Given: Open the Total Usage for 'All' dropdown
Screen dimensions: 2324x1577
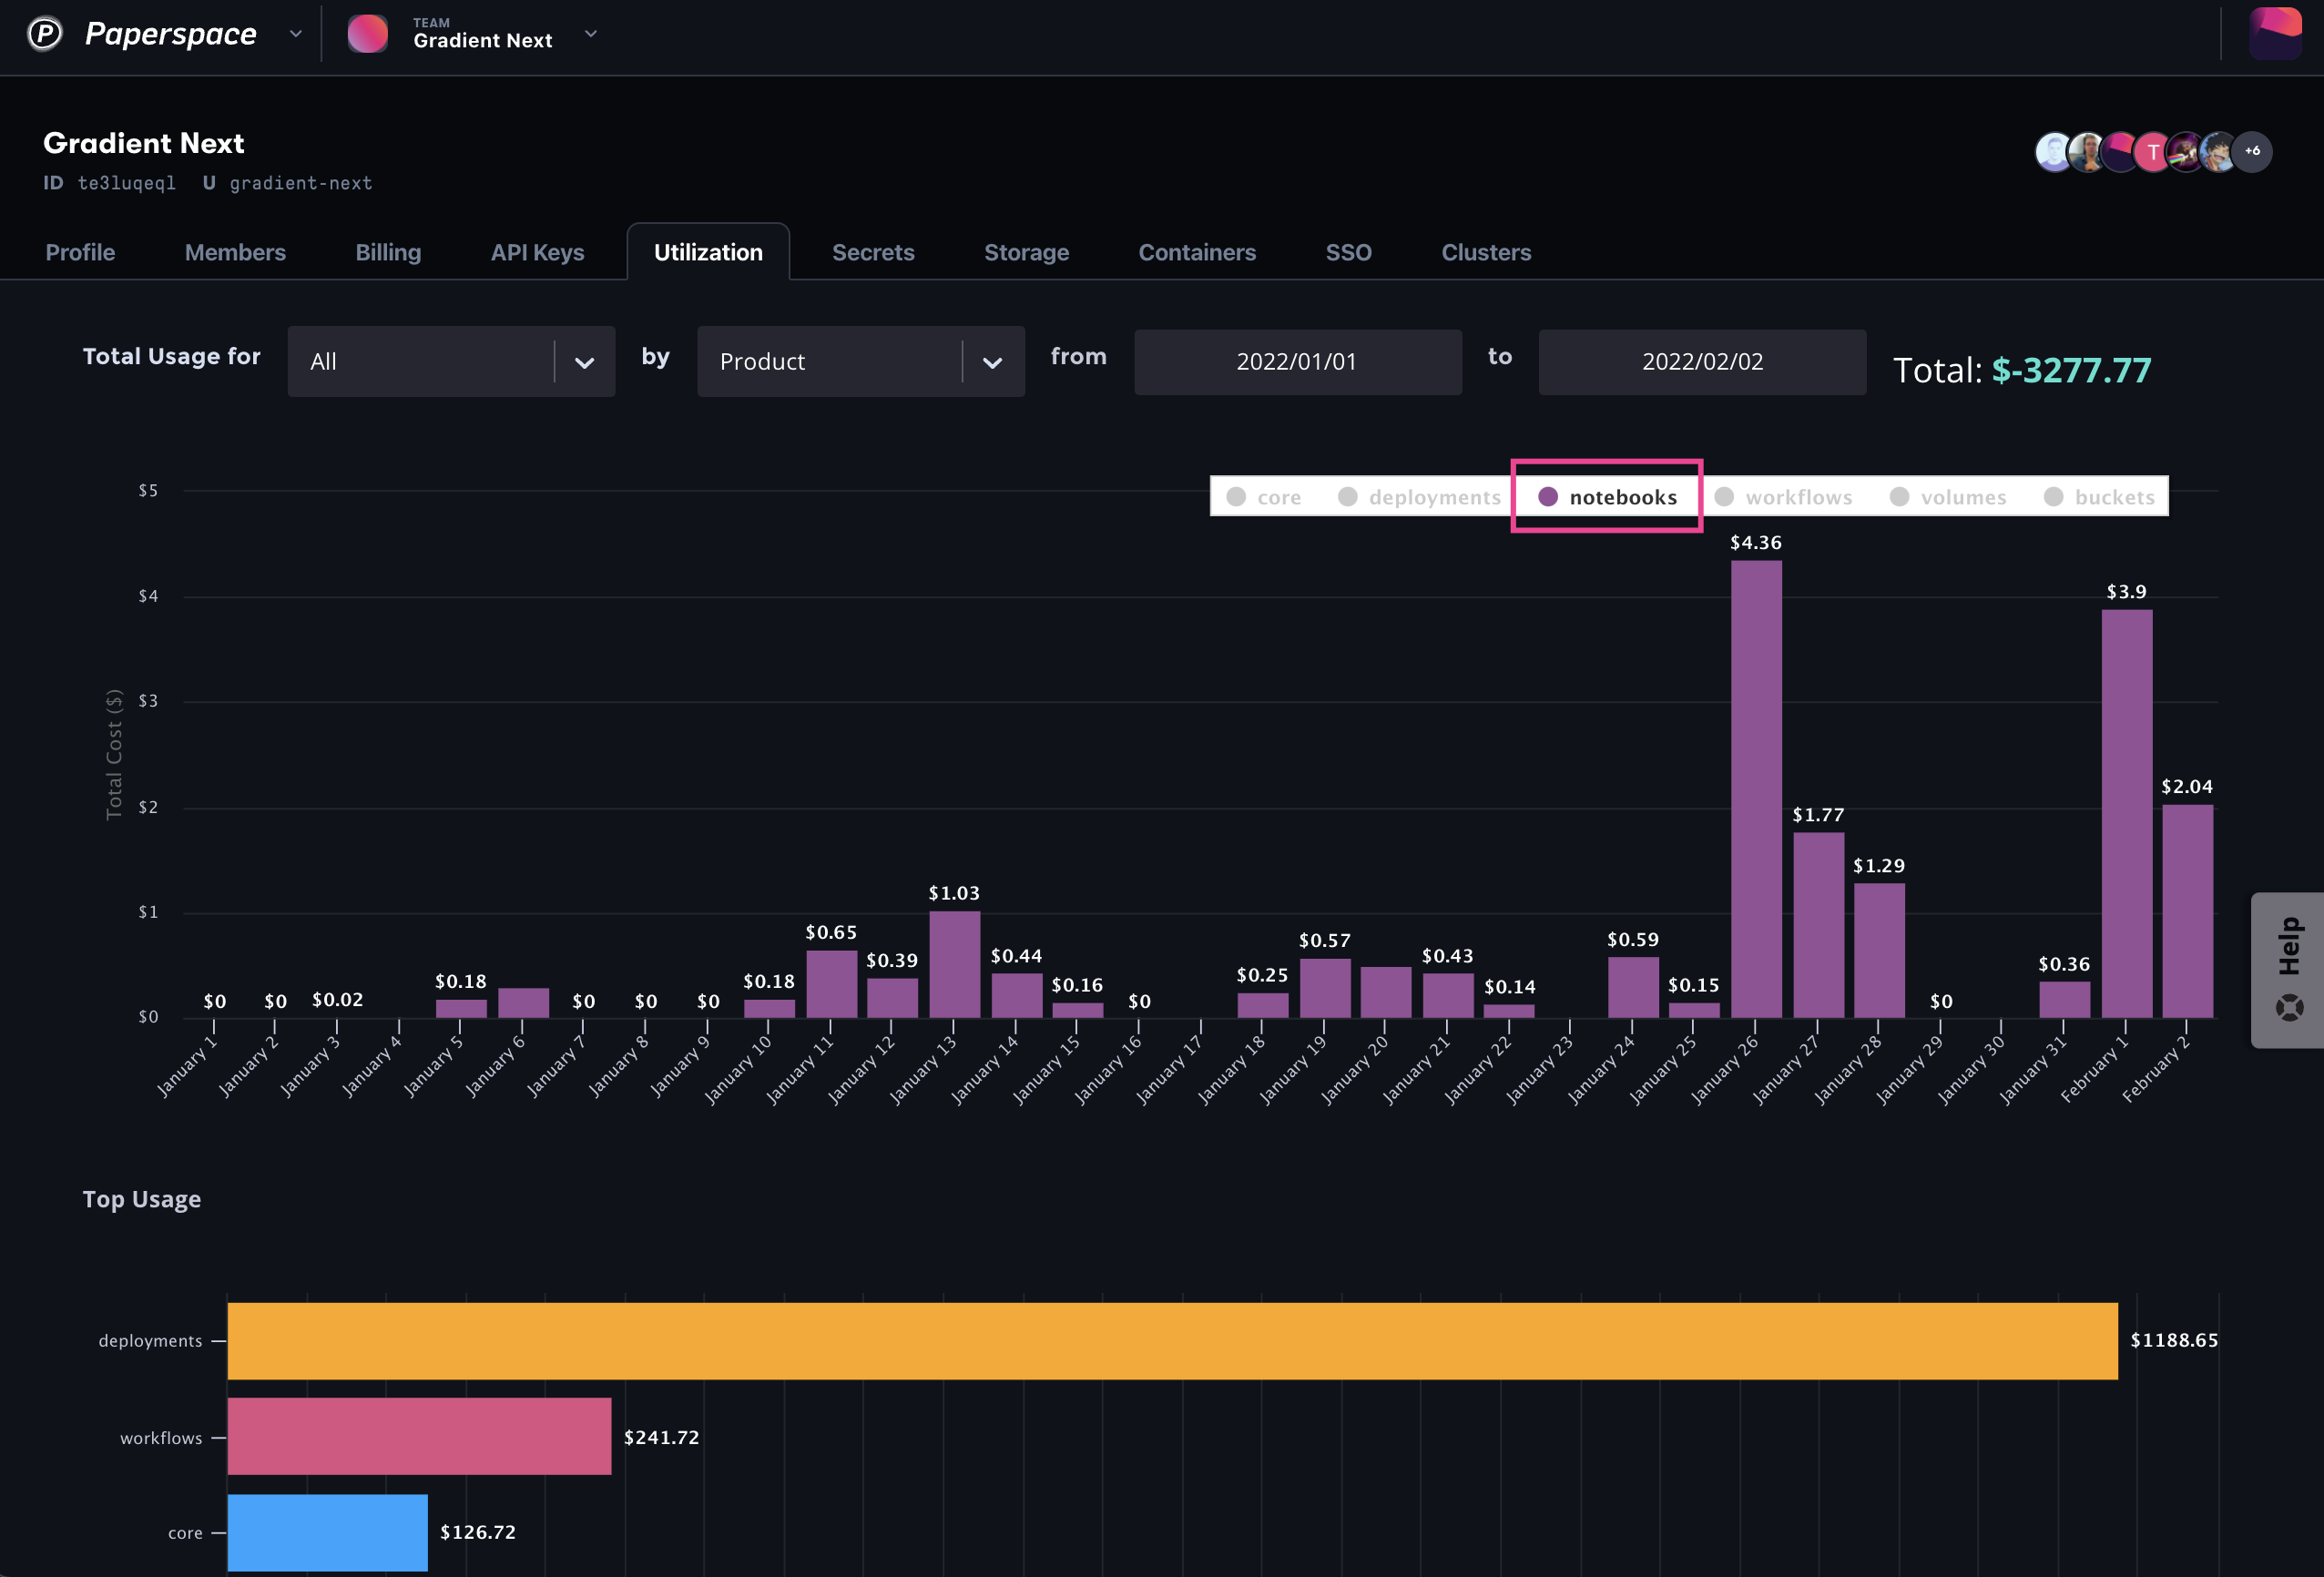Looking at the screenshot, I should point(451,361).
